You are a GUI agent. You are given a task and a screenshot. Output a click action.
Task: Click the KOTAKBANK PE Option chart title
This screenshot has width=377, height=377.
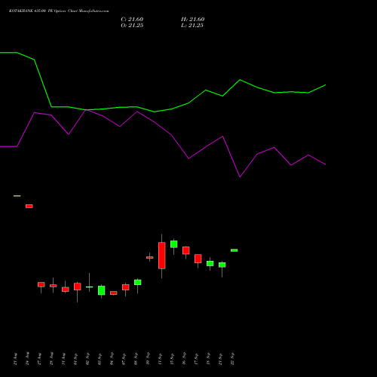point(59,11)
